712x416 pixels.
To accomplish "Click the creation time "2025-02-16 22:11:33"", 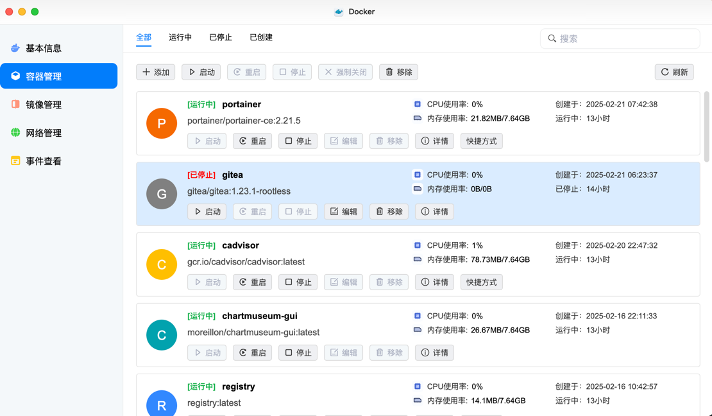I will [621, 316].
